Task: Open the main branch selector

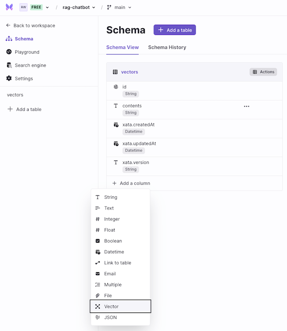Action: tap(119, 8)
